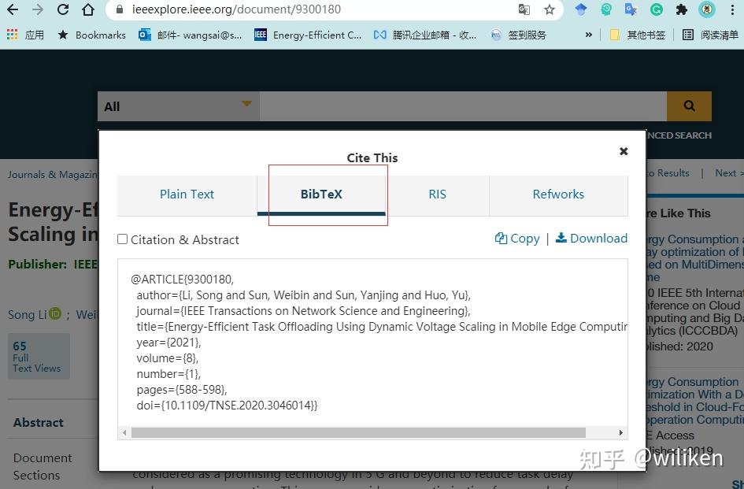Reload the page with refresh icon

(63, 9)
